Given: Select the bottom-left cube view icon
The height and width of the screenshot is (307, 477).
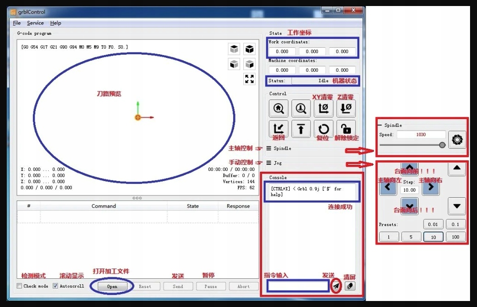Looking at the screenshot, I should (234, 64).
